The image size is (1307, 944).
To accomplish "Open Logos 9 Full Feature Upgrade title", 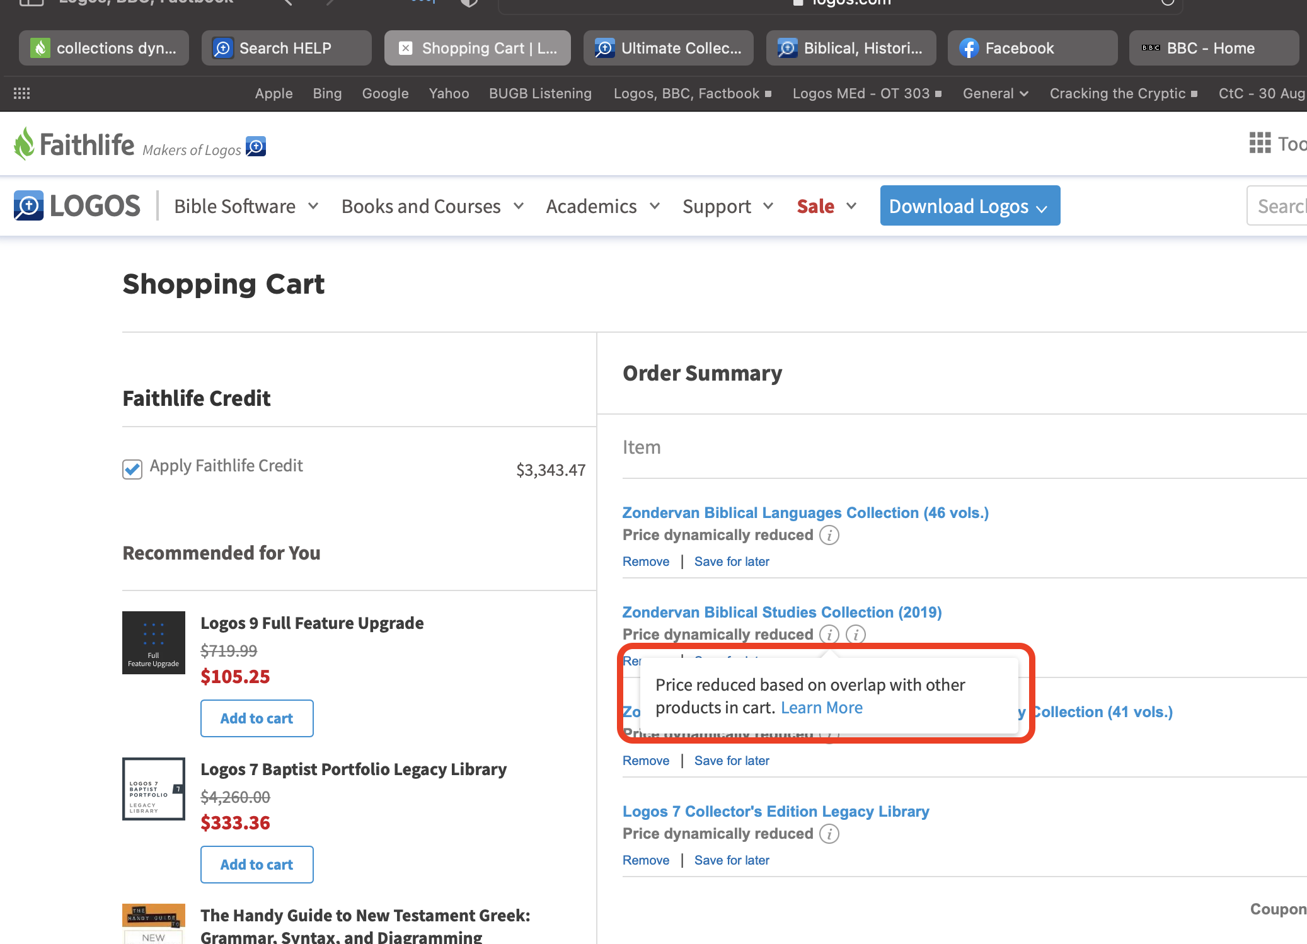I will click(312, 623).
